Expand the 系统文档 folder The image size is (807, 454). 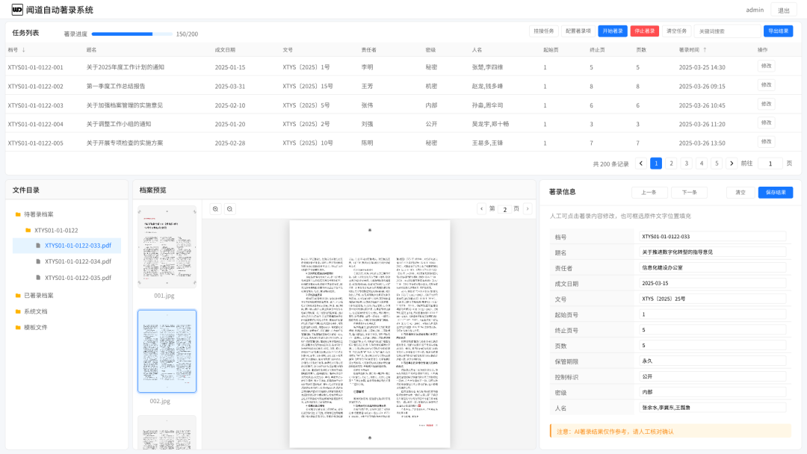35,311
